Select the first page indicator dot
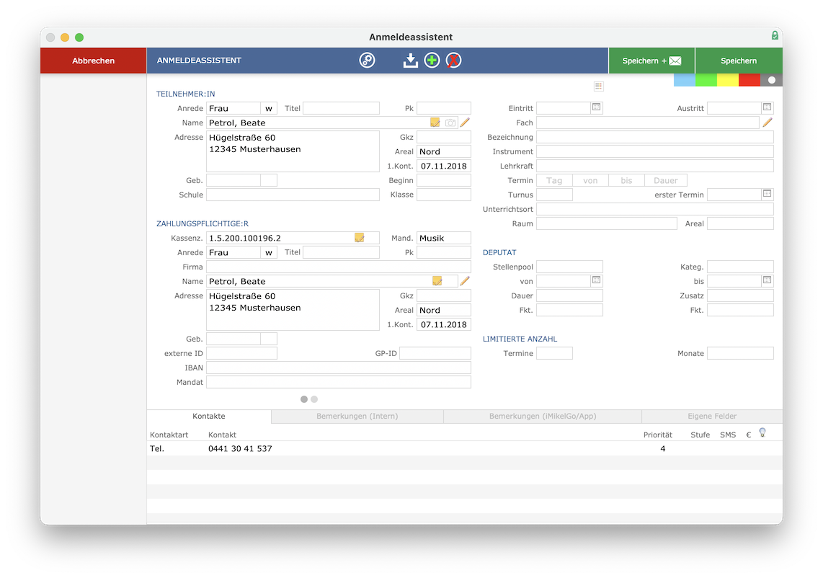 304,399
